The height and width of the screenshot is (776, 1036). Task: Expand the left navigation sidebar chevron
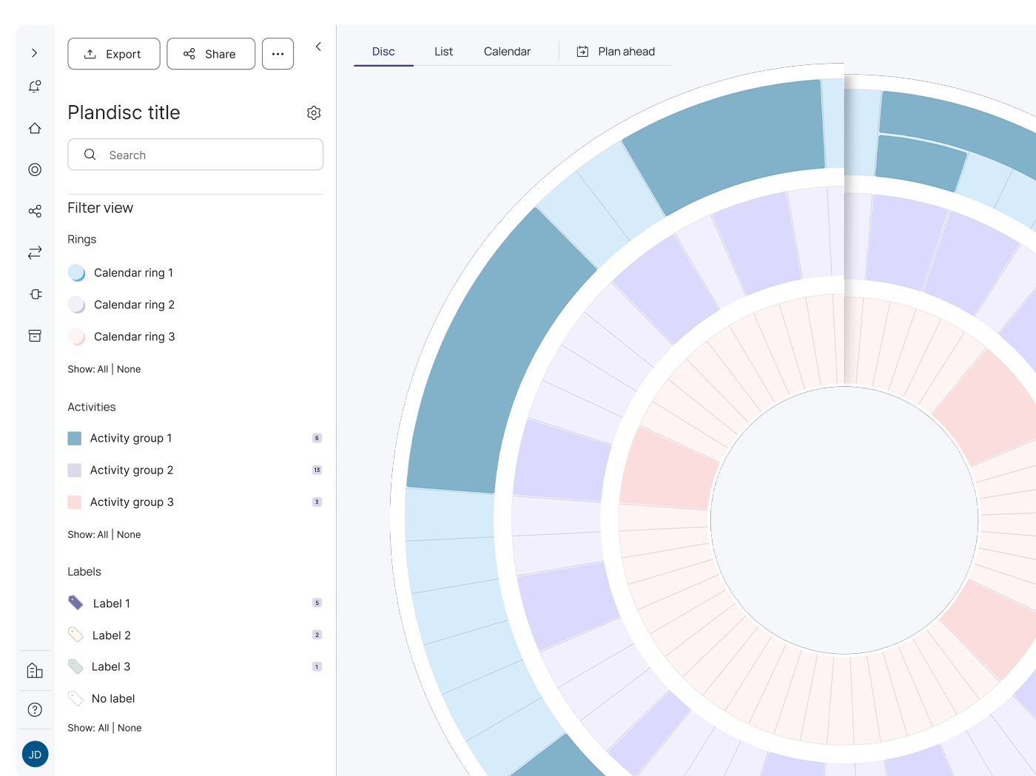tap(34, 53)
